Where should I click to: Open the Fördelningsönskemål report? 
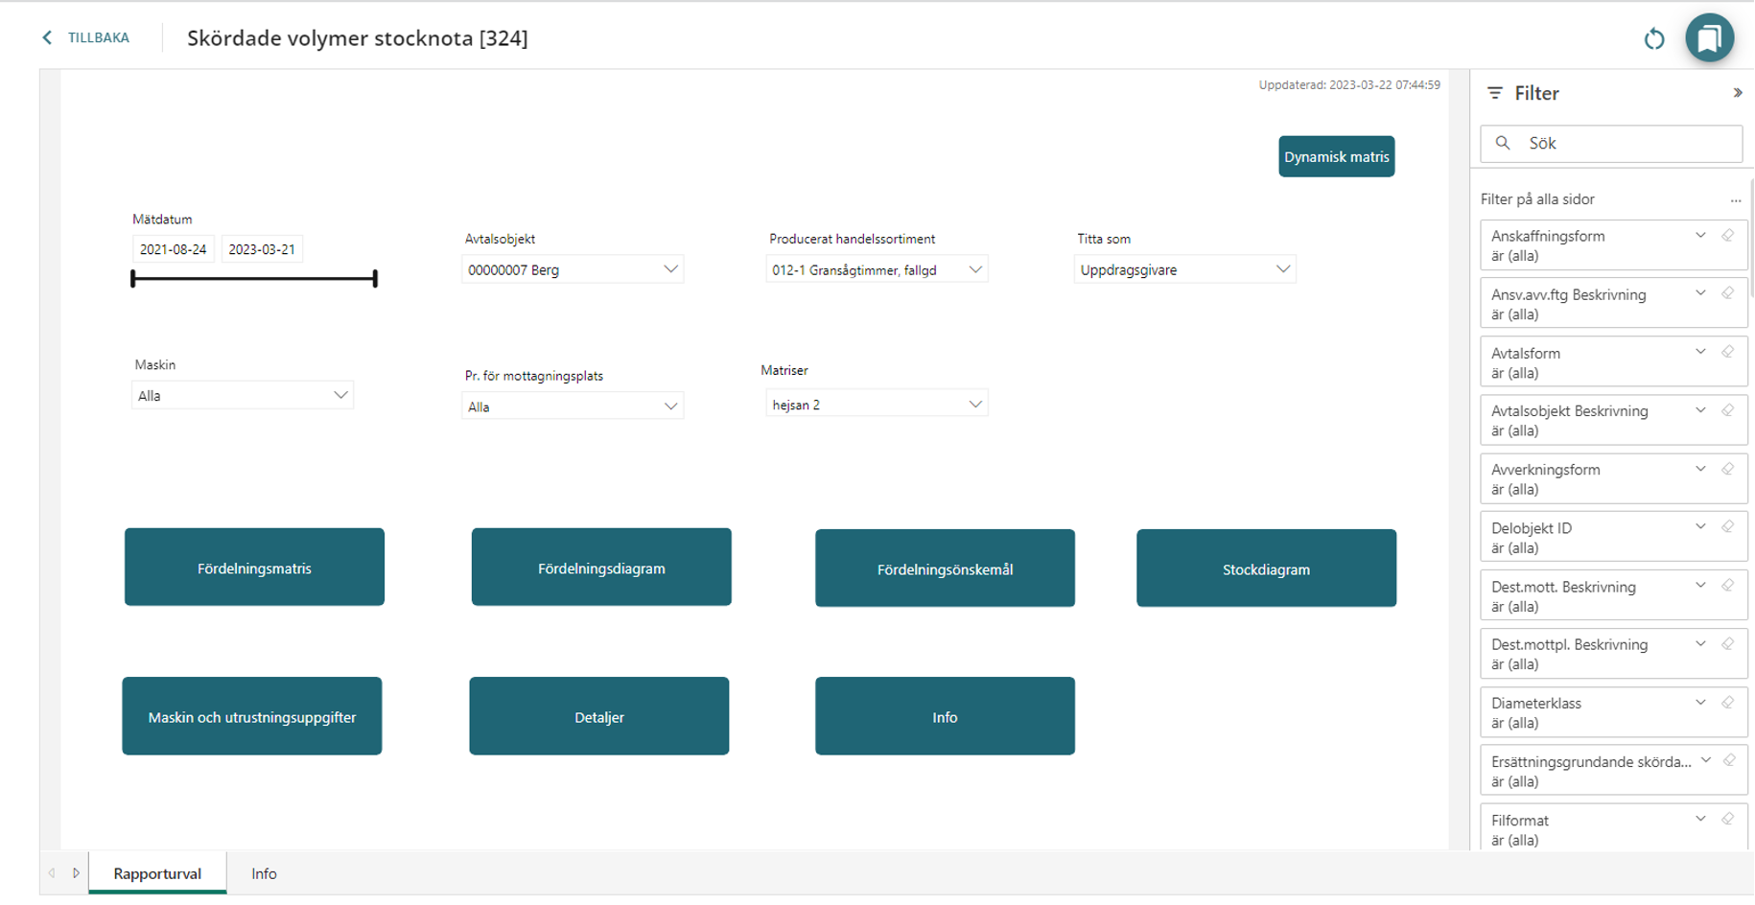tap(945, 569)
